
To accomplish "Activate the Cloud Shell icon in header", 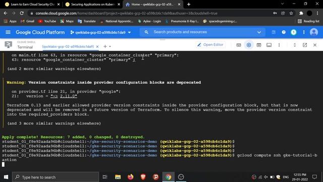I will [x=274, y=32].
